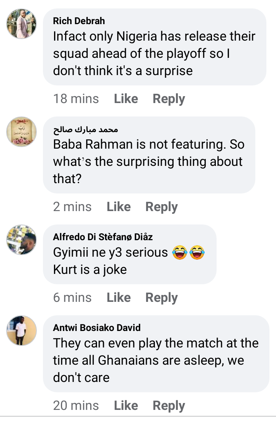The height and width of the screenshot is (421, 276).
Task: Like the 'Kurt is a joke' comment
Action: 118,298
